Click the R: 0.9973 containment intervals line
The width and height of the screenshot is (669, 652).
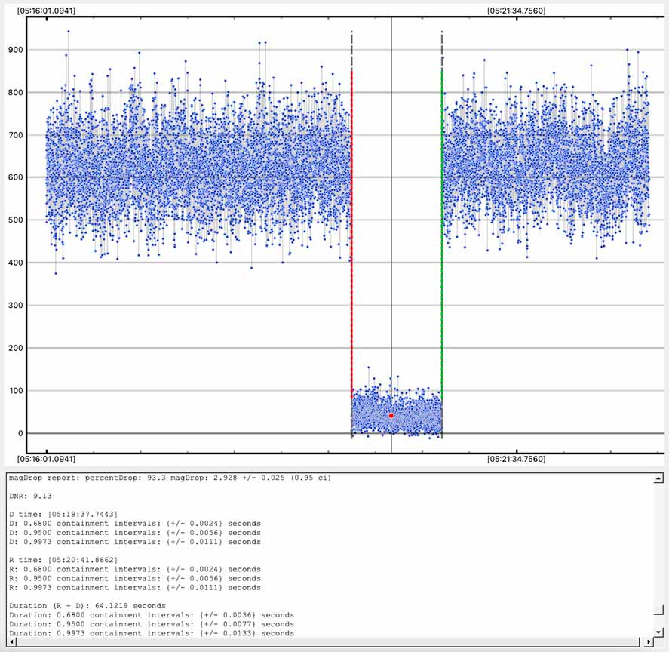click(135, 587)
